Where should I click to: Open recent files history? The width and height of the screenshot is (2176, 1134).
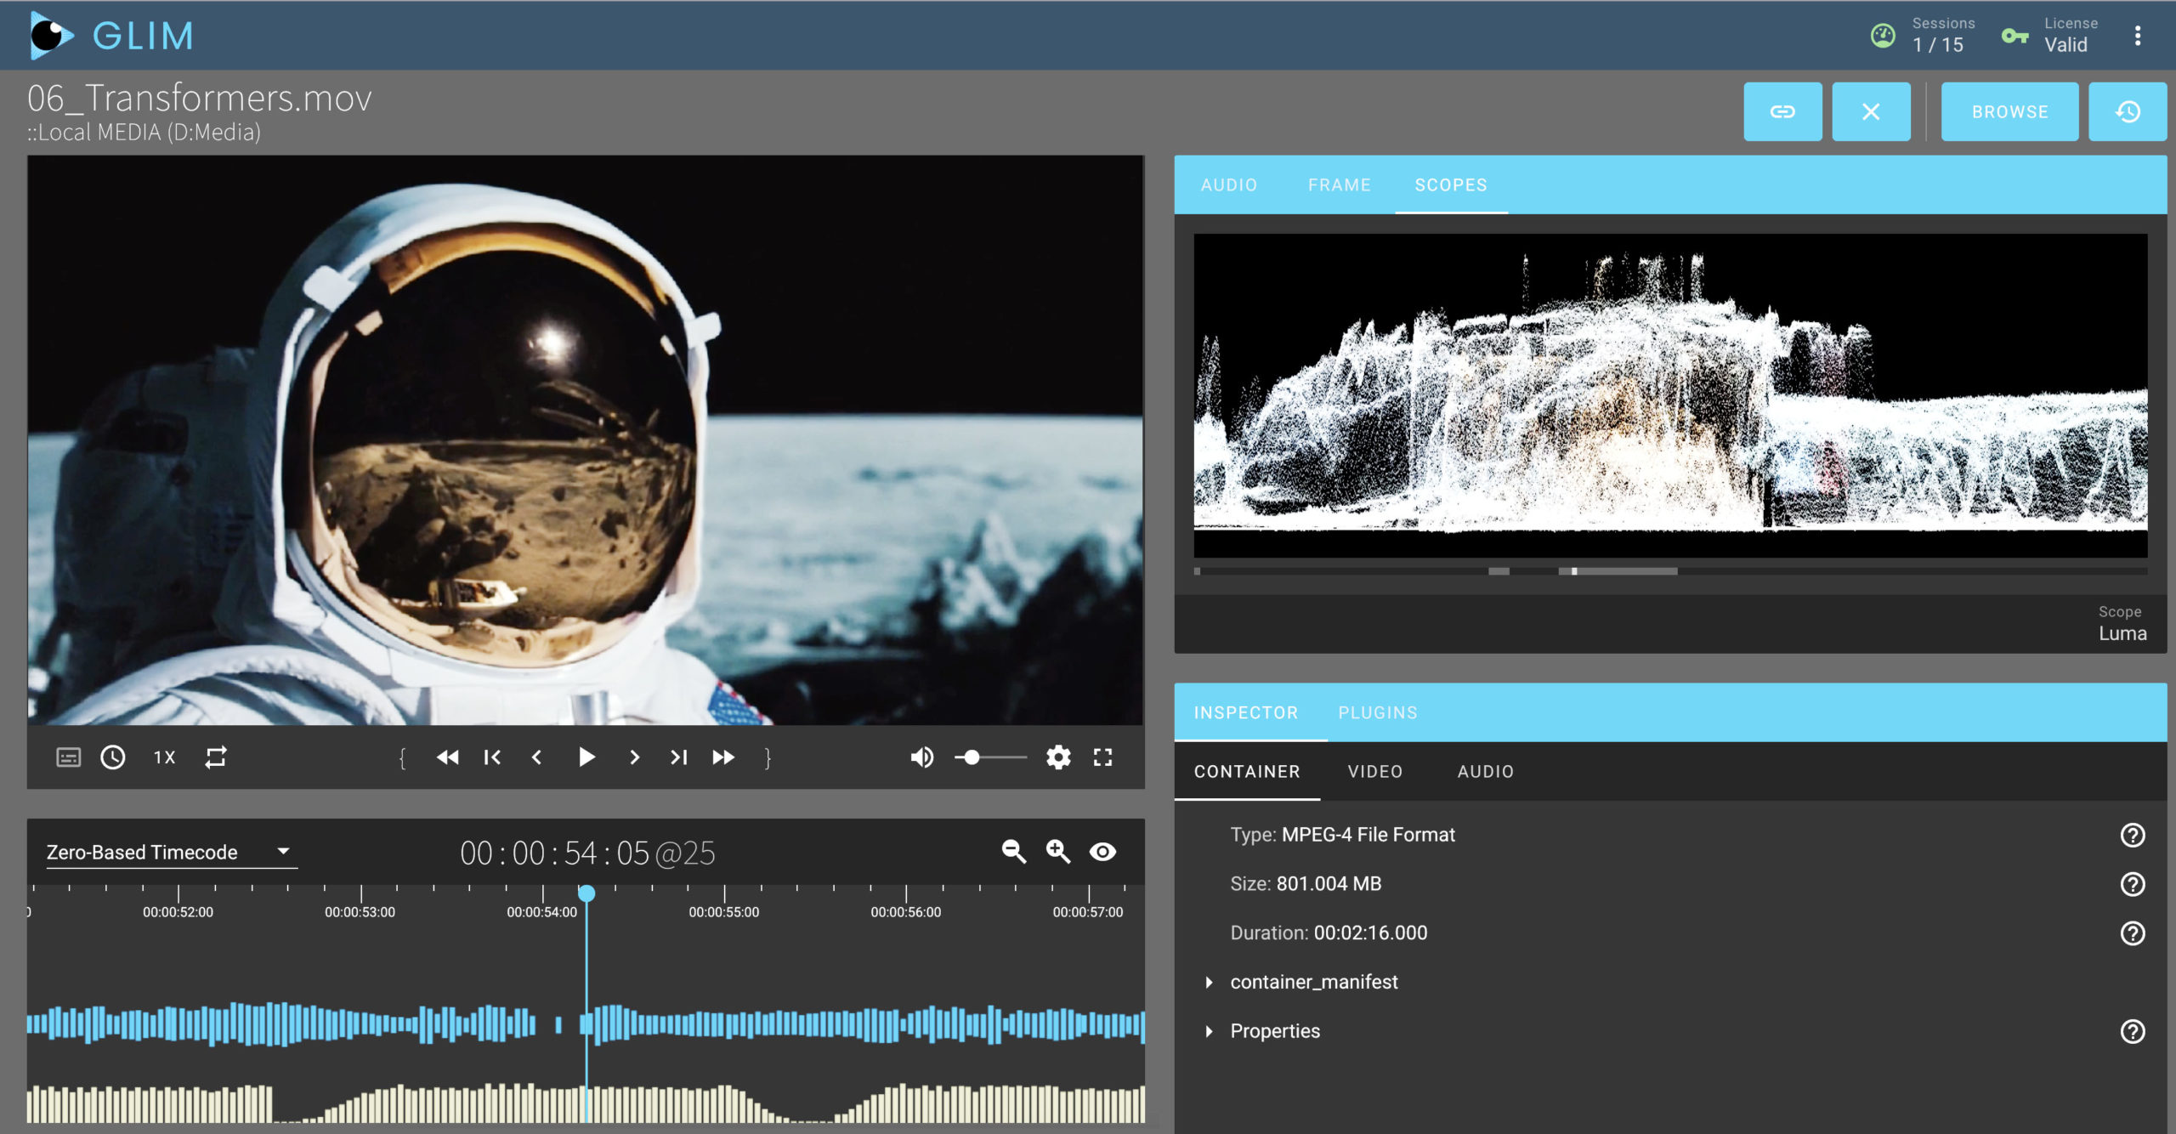(x=2128, y=111)
